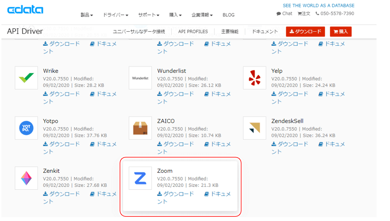The width and height of the screenshot is (390, 221).
Task: Download the Yotpo profile
Action: (x=62, y=144)
